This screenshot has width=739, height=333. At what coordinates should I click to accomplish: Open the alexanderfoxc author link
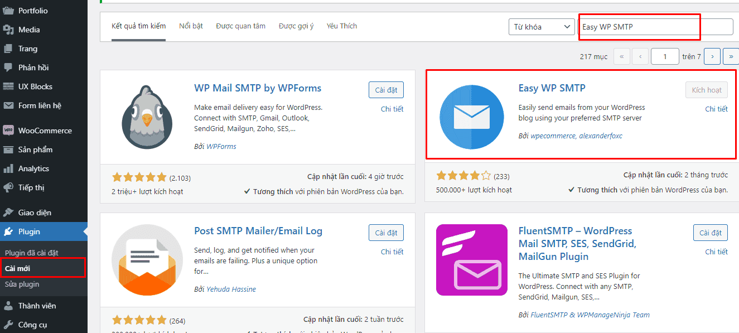601,136
